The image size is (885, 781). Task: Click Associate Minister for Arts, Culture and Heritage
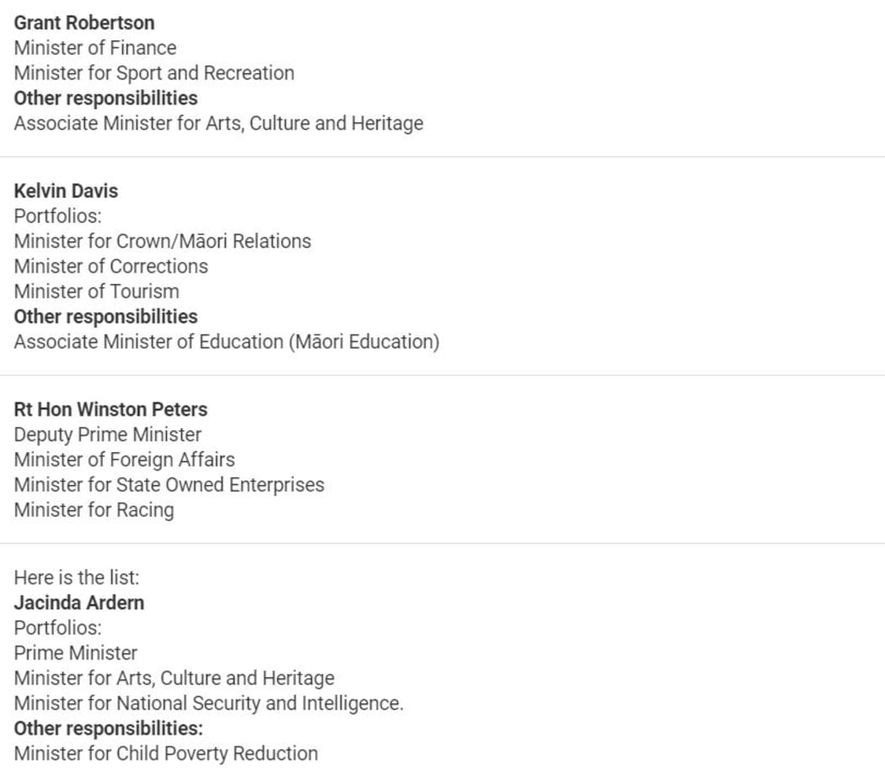[218, 123]
